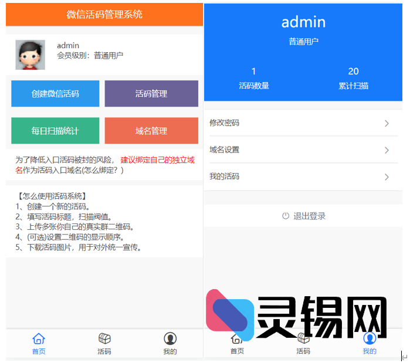410x363 pixels.
Task: Open 活码 box icon in left bottom bar
Action: (104, 338)
